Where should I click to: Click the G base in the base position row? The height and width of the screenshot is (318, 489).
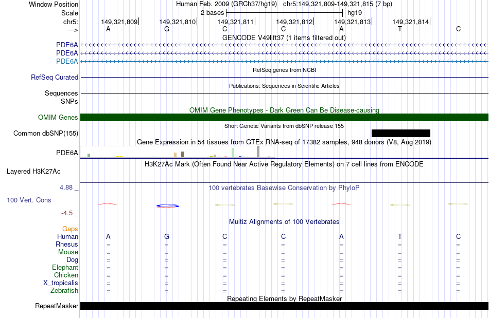click(x=167, y=29)
